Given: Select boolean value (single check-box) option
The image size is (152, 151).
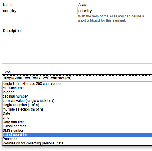Looking at the screenshot, I should [x=77, y=101].
